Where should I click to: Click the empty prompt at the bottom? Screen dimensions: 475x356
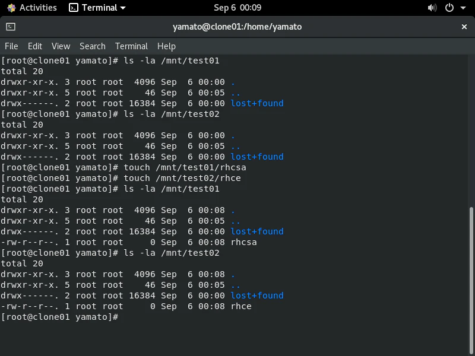tap(60, 317)
